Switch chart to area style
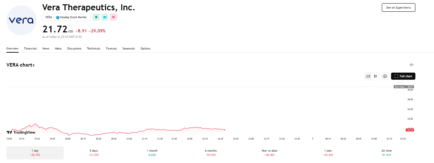 [368, 76]
